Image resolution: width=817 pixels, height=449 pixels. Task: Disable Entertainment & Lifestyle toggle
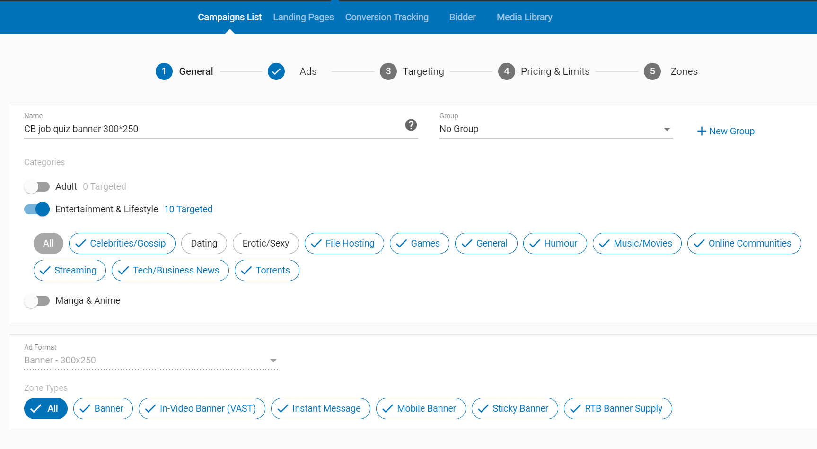point(37,210)
